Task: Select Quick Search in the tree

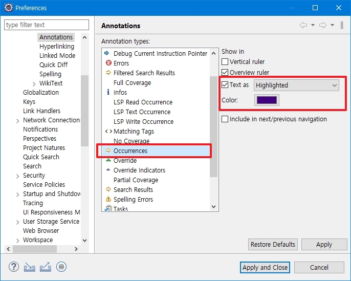Action: [41, 157]
